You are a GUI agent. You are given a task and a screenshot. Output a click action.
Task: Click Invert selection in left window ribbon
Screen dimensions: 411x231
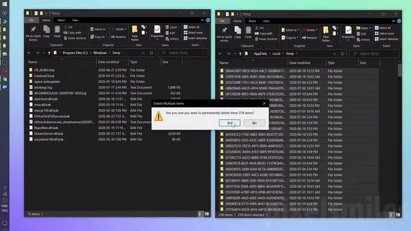pyautogui.click(x=195, y=38)
